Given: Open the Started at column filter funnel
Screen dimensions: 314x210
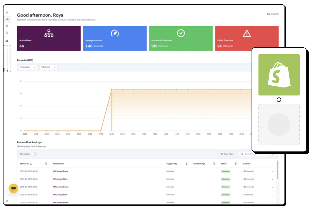Looking at the screenshot, I should 46,164.
